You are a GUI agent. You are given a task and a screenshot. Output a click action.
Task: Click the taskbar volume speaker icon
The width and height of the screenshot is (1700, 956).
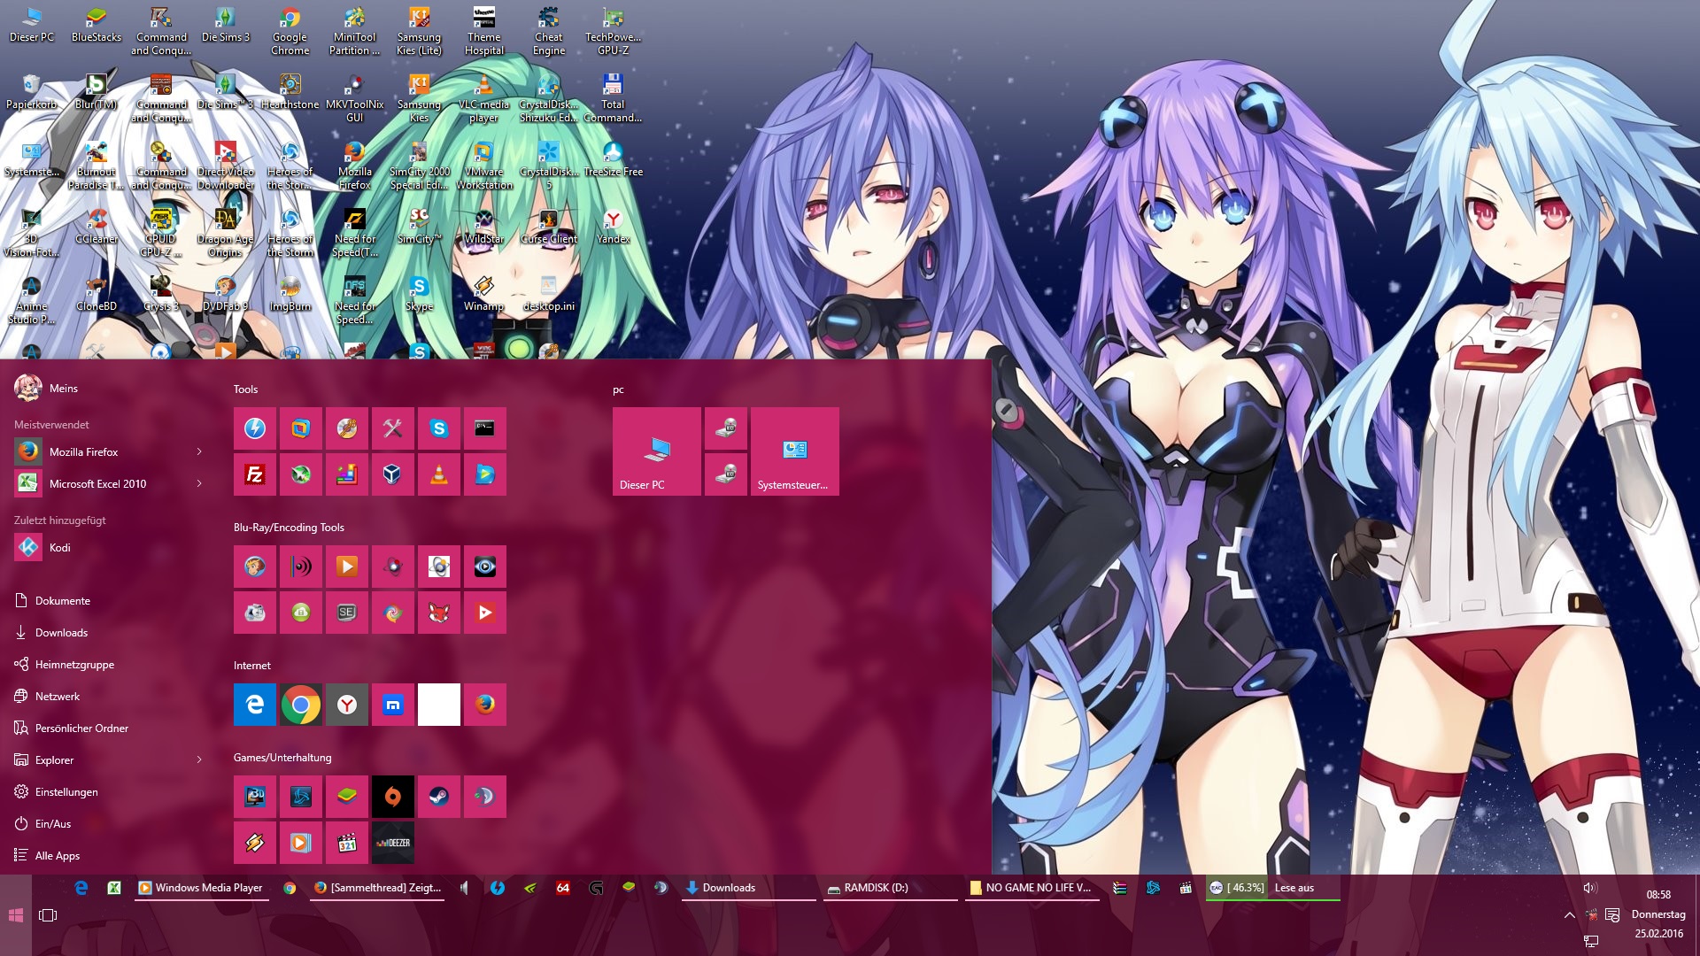click(x=1589, y=888)
